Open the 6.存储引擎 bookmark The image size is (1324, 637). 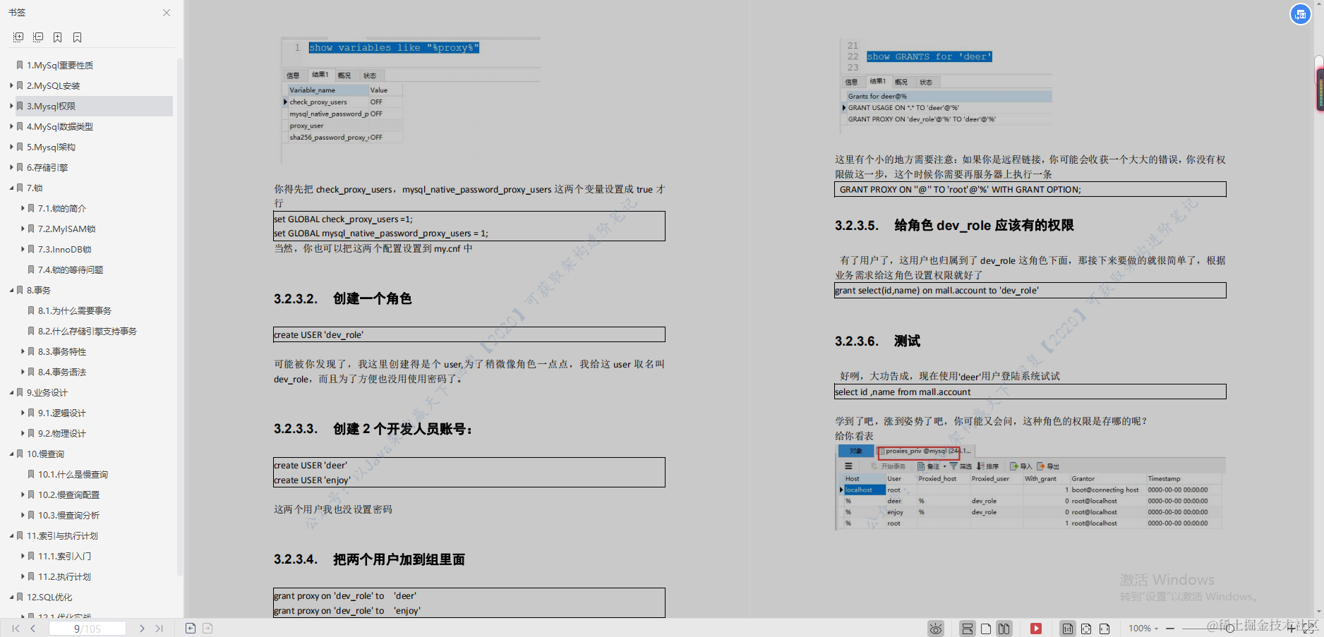tap(47, 168)
